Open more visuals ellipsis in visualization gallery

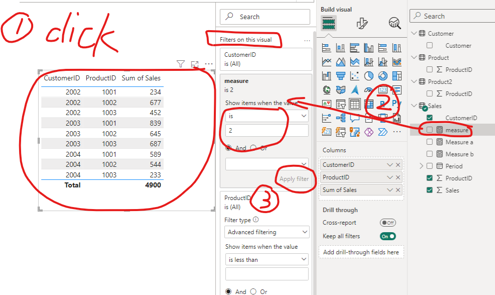[397, 132]
